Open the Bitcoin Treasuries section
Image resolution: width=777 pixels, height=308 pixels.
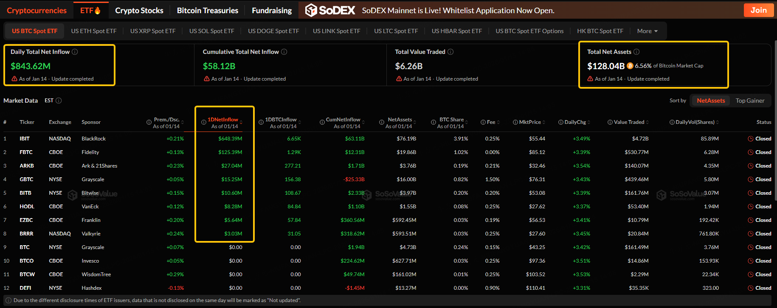(208, 10)
